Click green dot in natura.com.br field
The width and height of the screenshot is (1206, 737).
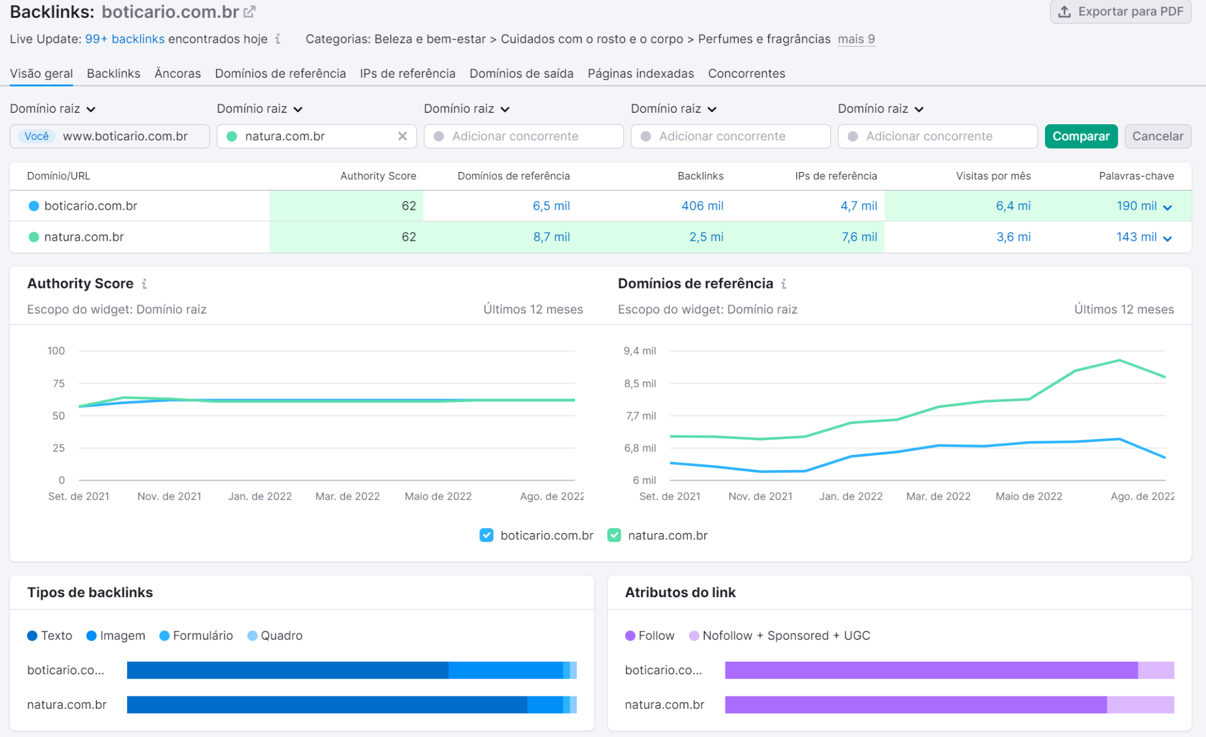(232, 136)
